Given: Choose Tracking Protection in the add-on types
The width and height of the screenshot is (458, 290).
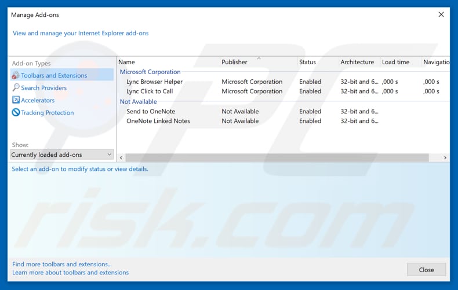Looking at the screenshot, I should pyautogui.click(x=48, y=113).
